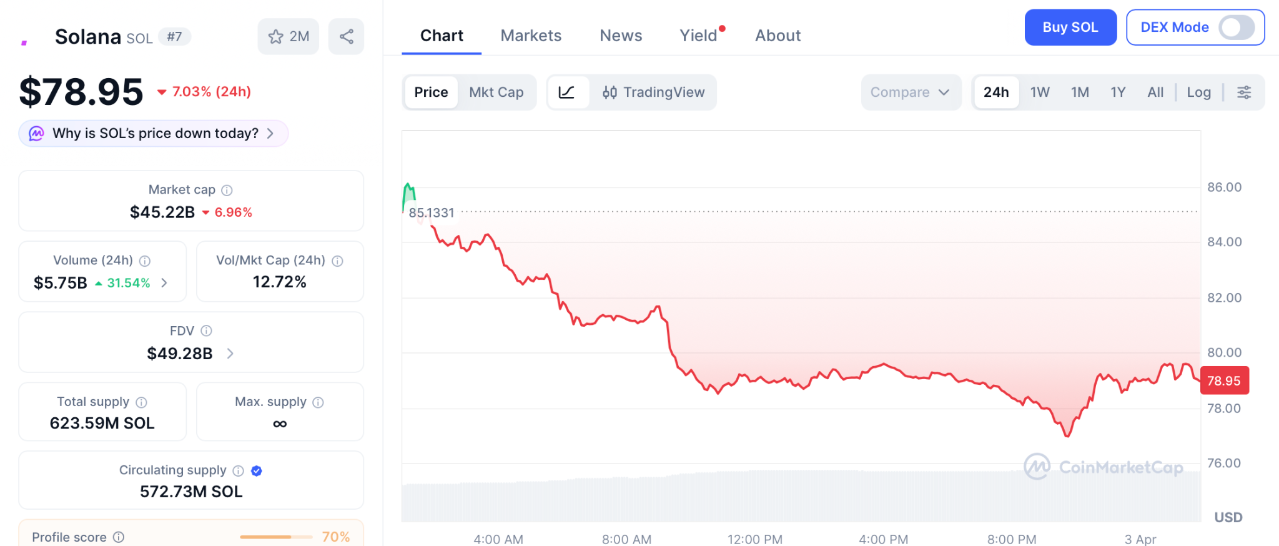Image resolution: width=1279 pixels, height=546 pixels.
Task: Click the Profile score progress bar
Action: (275, 537)
